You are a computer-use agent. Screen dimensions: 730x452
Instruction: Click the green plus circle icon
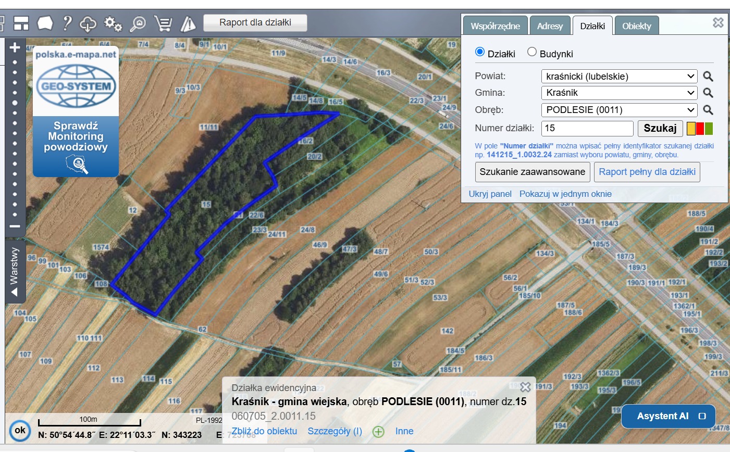coord(378,432)
